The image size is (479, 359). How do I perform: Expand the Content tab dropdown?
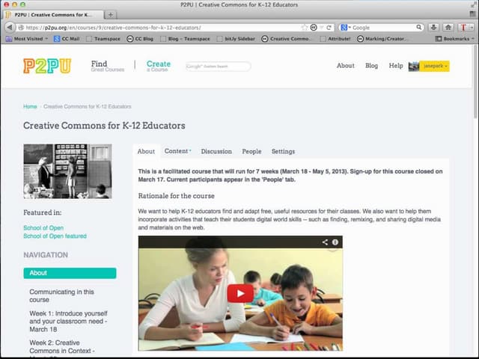(x=177, y=151)
